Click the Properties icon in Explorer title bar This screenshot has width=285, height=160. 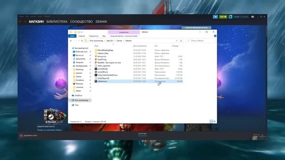click(x=75, y=32)
